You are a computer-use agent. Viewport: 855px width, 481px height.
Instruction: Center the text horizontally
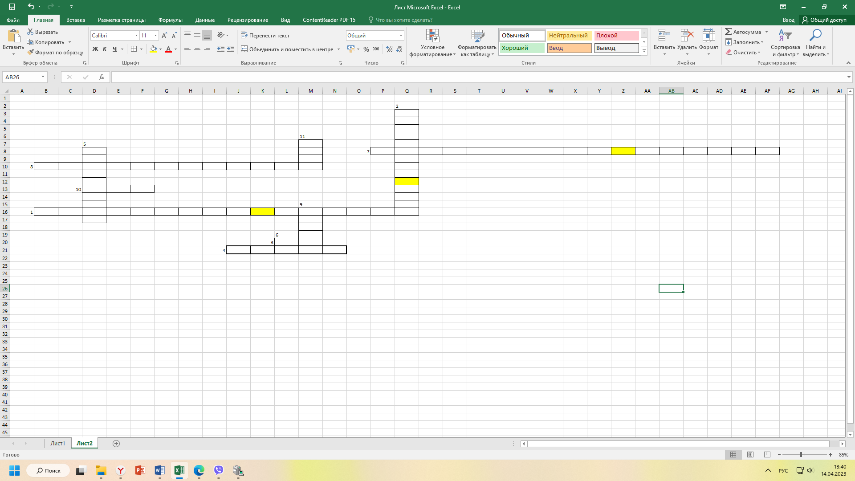pos(197,49)
